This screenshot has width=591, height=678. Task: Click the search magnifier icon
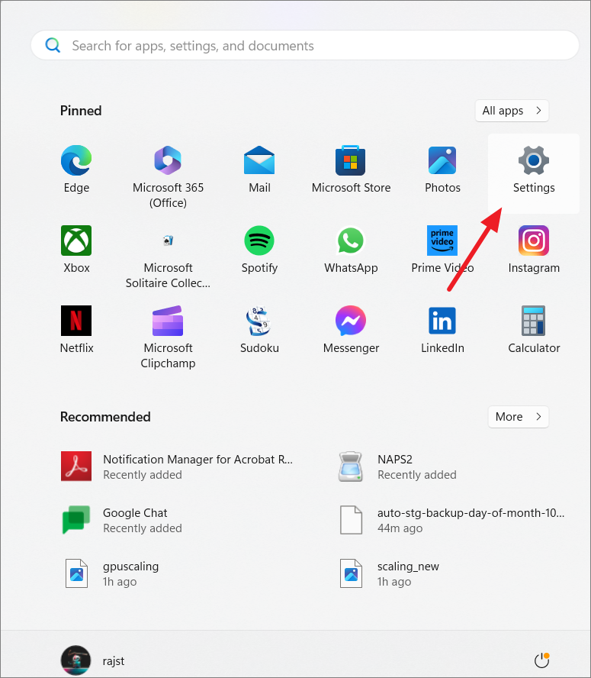click(53, 45)
